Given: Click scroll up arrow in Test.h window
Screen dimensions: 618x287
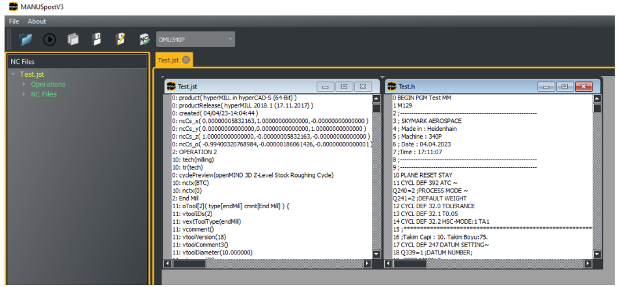Looking at the screenshot, I should (x=598, y=99).
